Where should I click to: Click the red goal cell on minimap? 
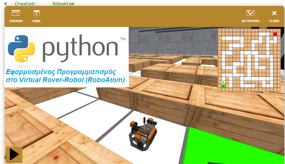point(275,34)
